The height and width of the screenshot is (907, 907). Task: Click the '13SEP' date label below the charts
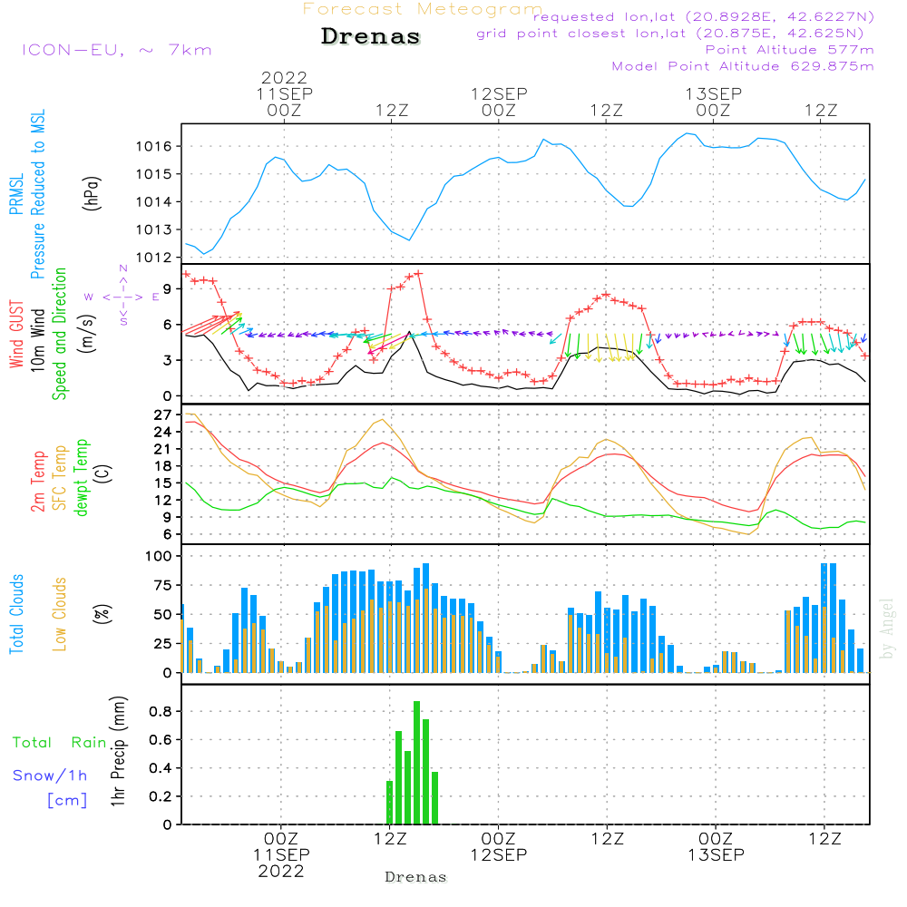tap(717, 854)
